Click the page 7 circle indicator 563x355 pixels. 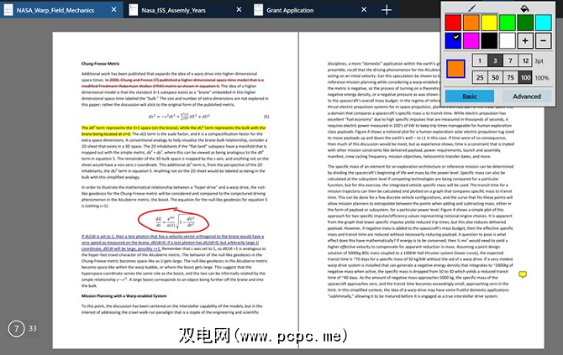click(x=16, y=328)
